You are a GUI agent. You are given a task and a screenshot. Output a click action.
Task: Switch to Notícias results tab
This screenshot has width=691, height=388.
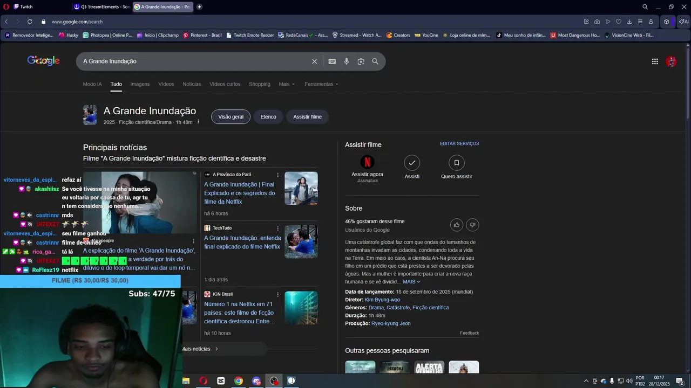(192, 84)
